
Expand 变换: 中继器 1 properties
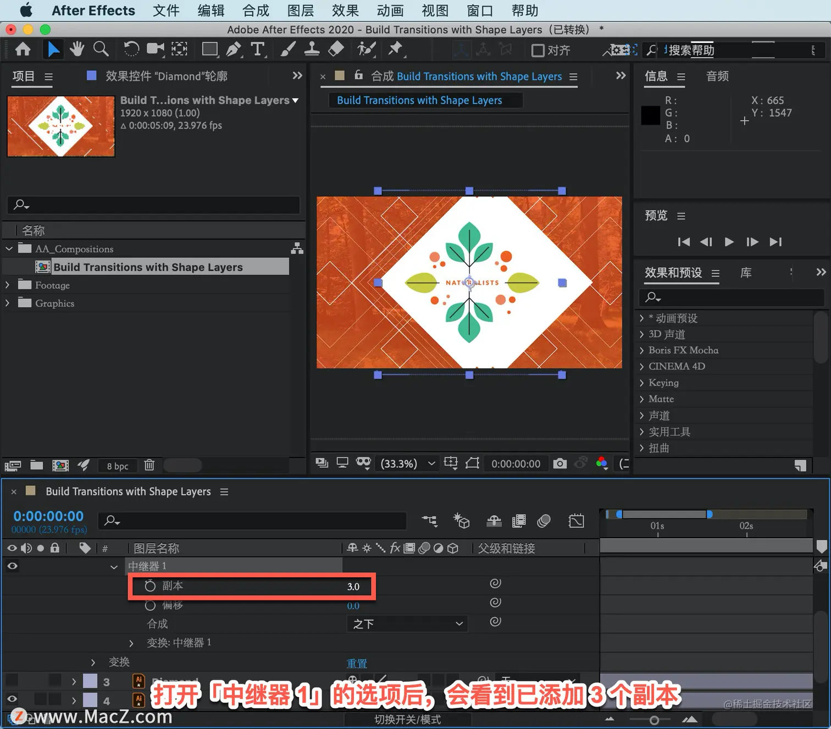pyautogui.click(x=131, y=643)
